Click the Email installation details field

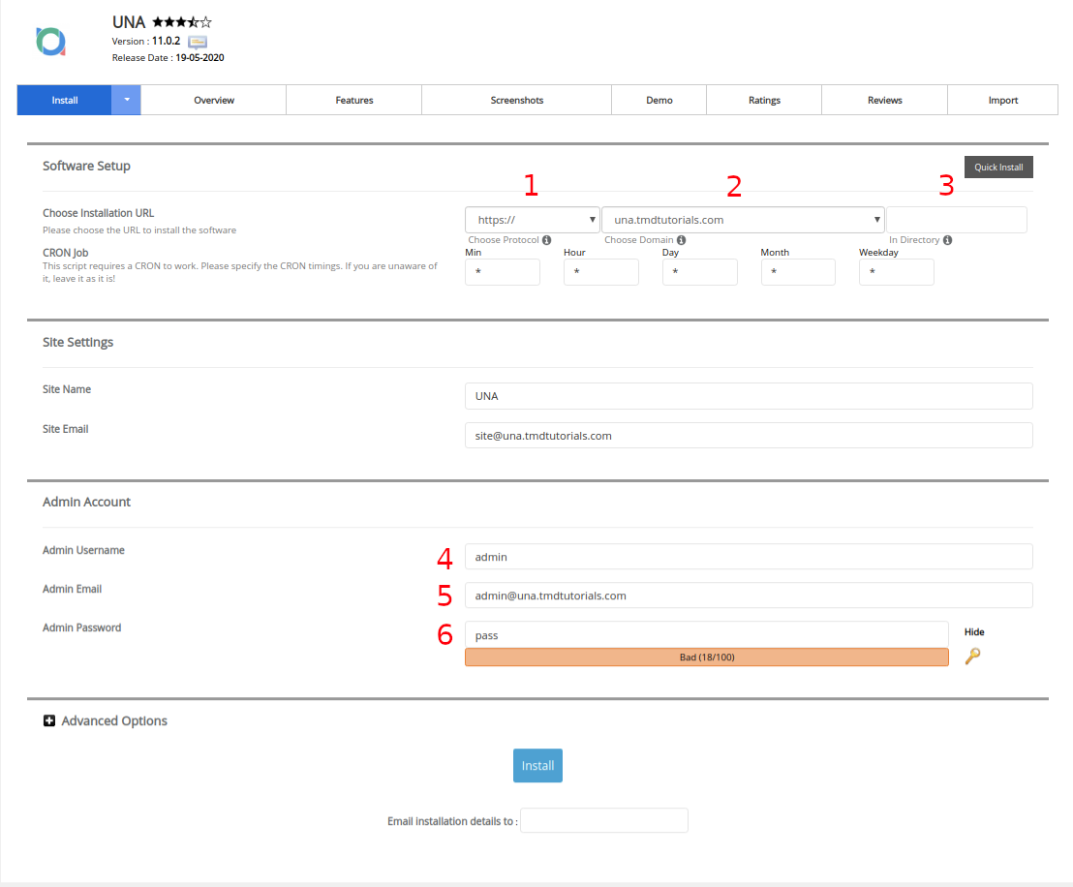604,820
